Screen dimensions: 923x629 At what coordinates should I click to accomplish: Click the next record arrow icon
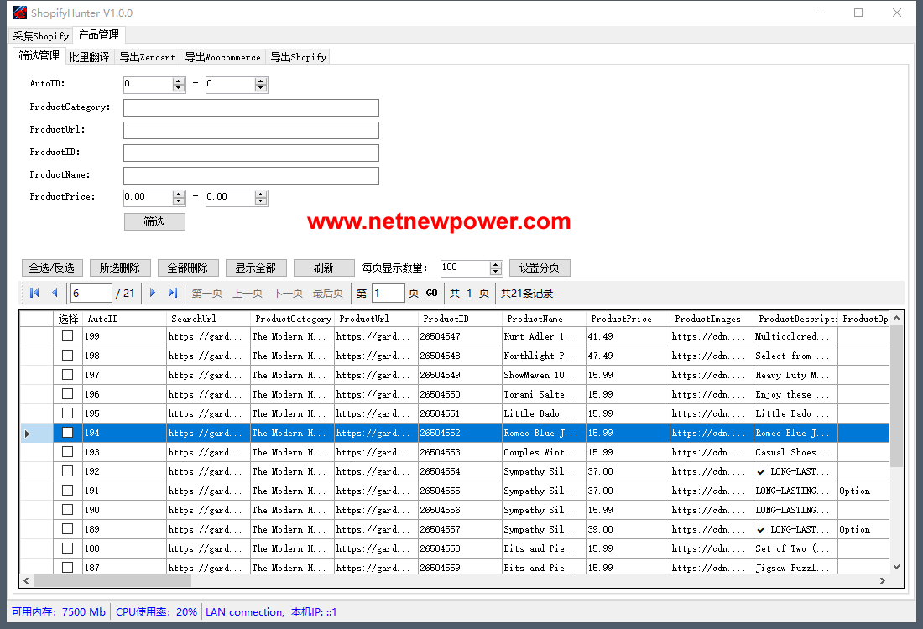pyautogui.click(x=153, y=293)
